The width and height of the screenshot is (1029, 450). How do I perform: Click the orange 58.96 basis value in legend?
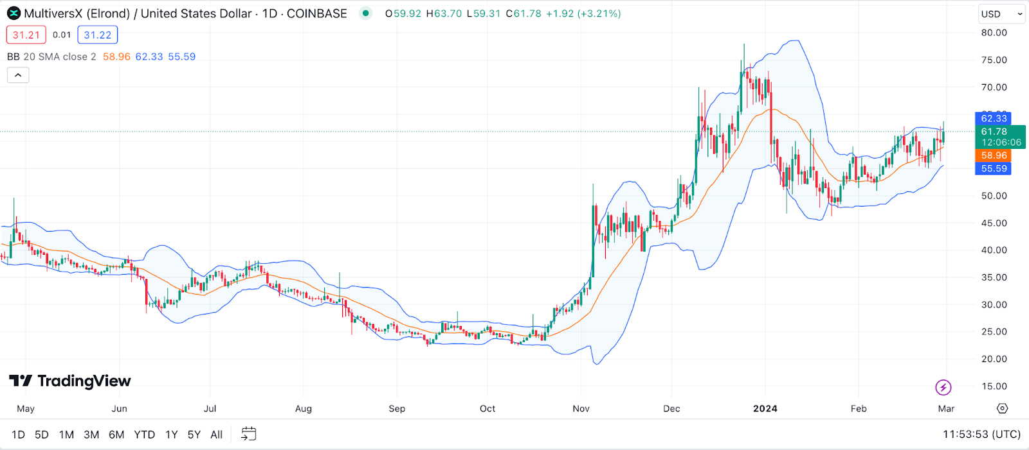[x=116, y=57]
